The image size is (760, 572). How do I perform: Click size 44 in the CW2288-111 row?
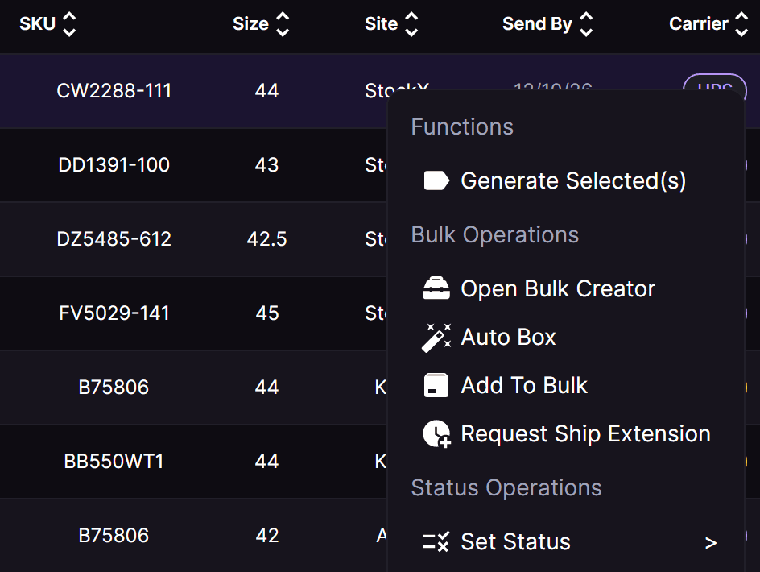(266, 91)
